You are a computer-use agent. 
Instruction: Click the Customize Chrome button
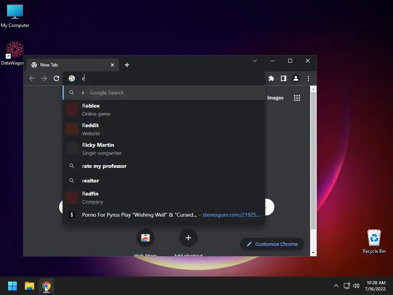(x=272, y=244)
